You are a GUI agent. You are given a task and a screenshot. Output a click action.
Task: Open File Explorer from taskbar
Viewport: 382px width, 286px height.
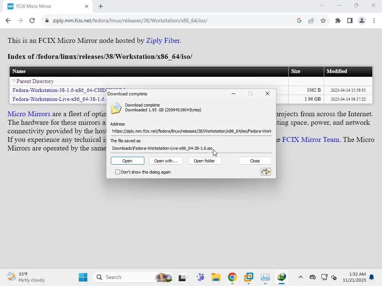[216, 277]
